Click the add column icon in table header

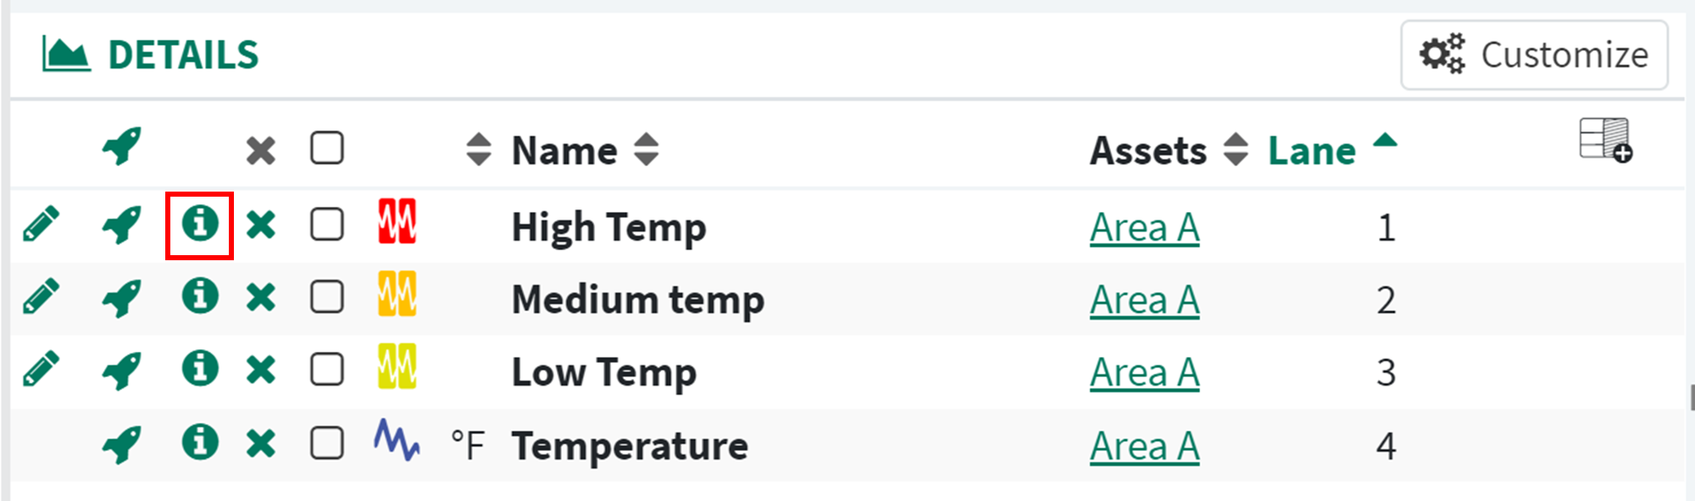[1605, 140]
